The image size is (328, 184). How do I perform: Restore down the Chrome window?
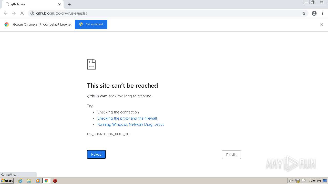[313, 2]
